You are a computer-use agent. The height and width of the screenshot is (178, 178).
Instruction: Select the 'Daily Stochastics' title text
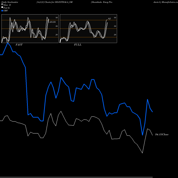[x=10, y=2]
